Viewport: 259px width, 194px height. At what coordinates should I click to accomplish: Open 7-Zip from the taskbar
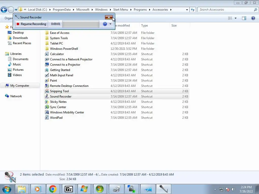[x=69, y=189]
